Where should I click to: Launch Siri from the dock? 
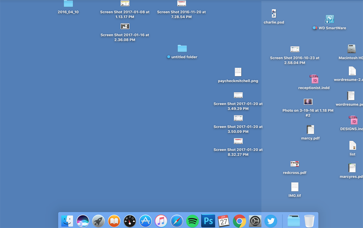[x=83, y=221]
